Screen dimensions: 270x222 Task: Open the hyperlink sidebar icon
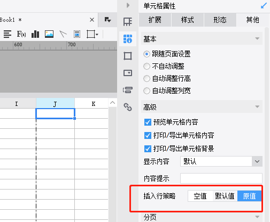128,107
